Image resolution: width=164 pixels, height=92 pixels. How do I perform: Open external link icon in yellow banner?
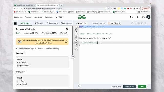pyautogui.click(x=66, y=42)
